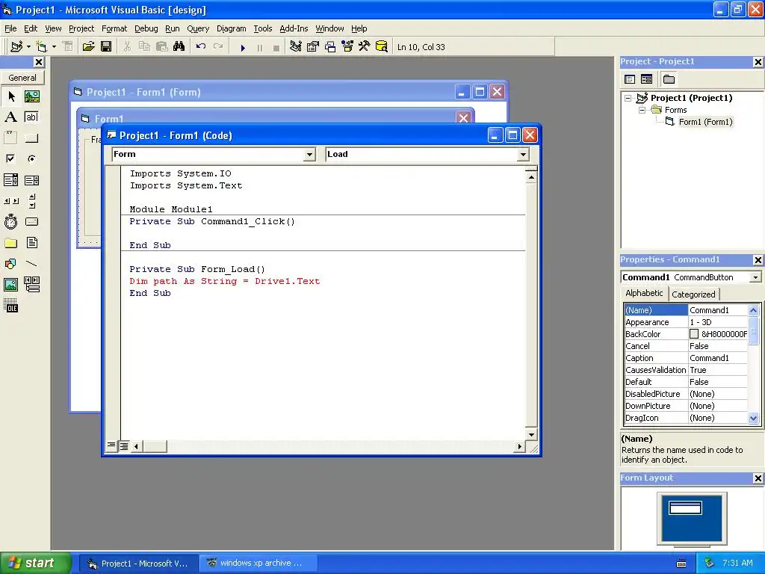The height and width of the screenshot is (574, 765).
Task: Select the Image control tool
Action: [10, 284]
